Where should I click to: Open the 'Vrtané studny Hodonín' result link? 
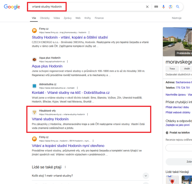click(x=50, y=119)
